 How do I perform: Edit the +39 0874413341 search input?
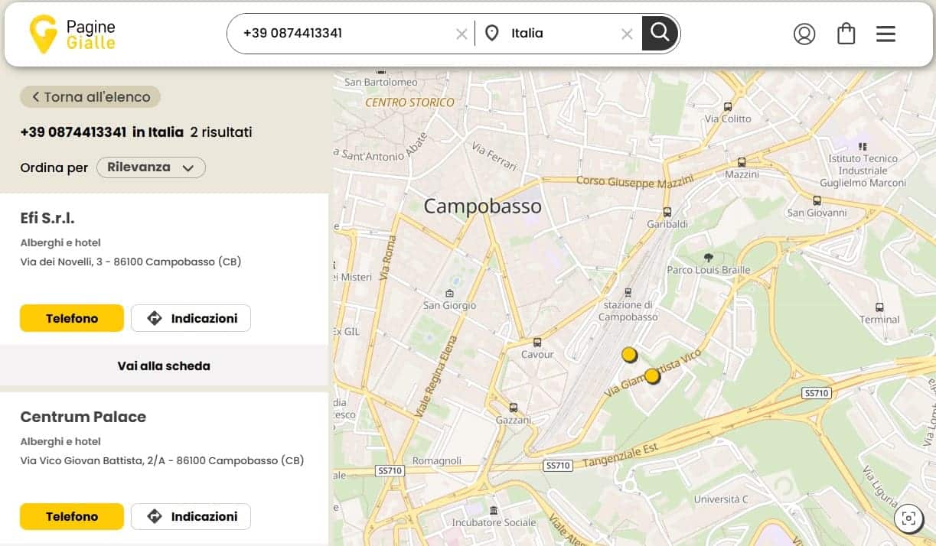click(344, 34)
